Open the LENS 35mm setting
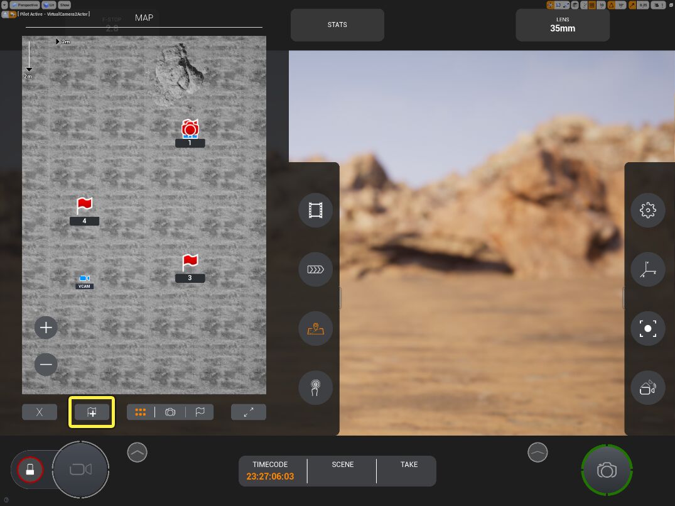 (563, 25)
